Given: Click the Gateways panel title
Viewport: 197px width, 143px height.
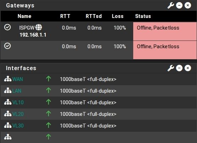Looking at the screenshot, I should point(20,6).
